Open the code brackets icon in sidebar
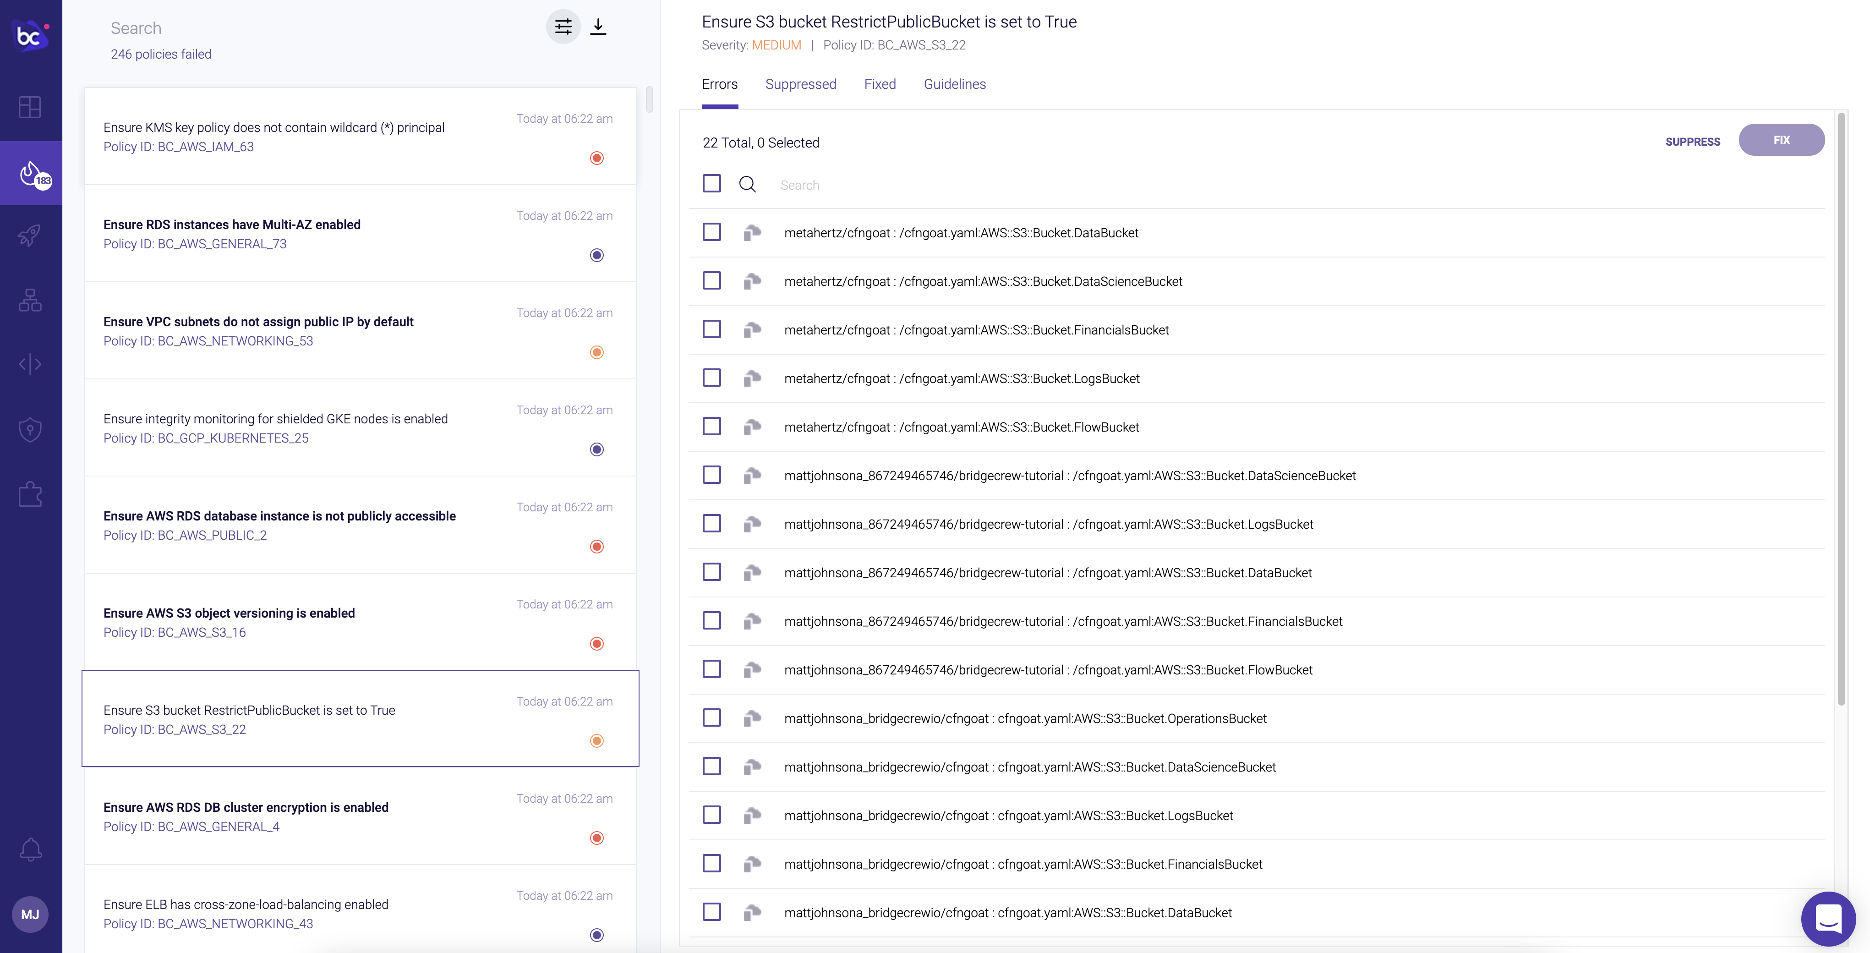 point(30,364)
